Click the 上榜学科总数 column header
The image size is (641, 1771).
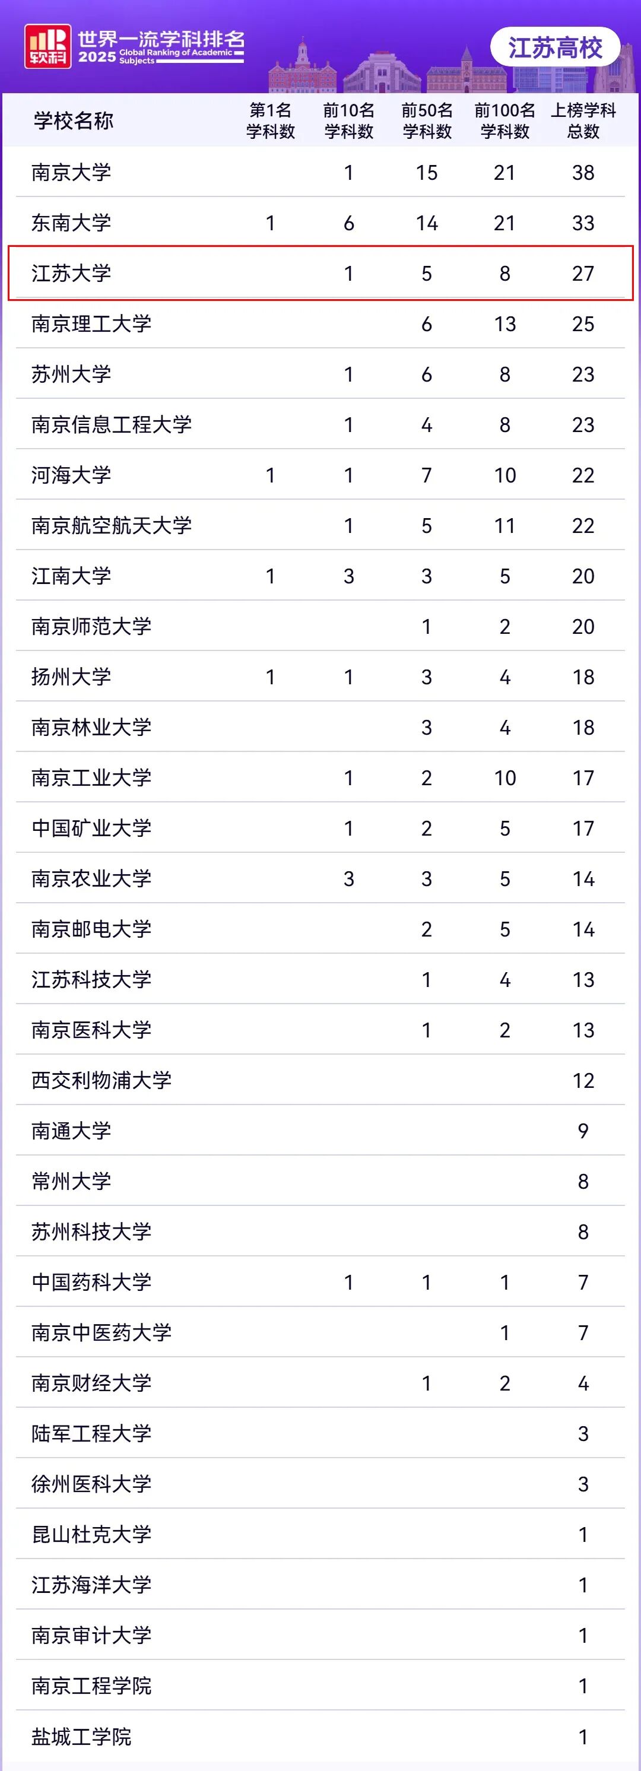pos(583,120)
